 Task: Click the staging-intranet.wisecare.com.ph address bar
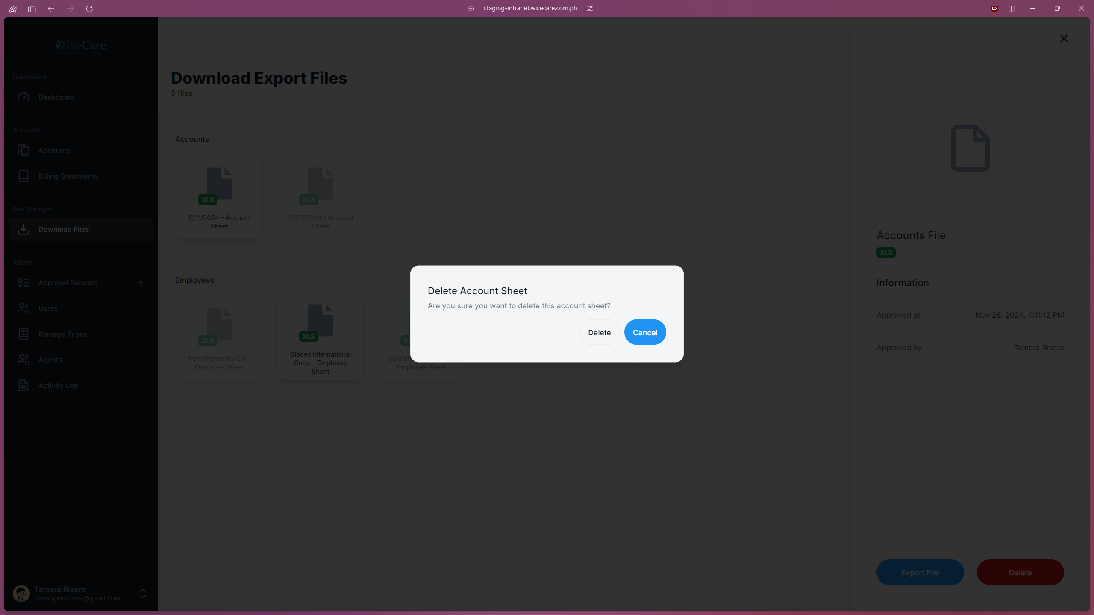[x=530, y=8]
